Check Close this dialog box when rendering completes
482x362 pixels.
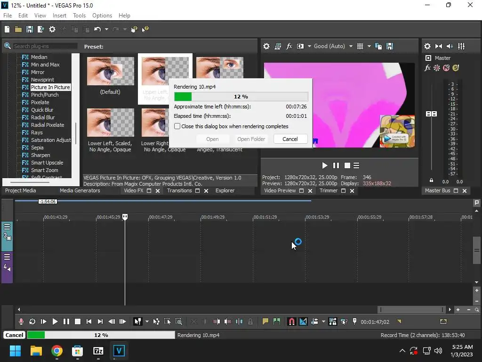(177, 126)
